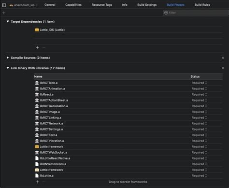Remove selected library with minus button
The width and height of the screenshot is (229, 188).
44,182
